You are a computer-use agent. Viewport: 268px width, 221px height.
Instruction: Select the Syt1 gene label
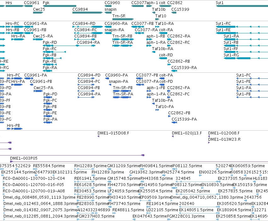[x=220, y=3]
